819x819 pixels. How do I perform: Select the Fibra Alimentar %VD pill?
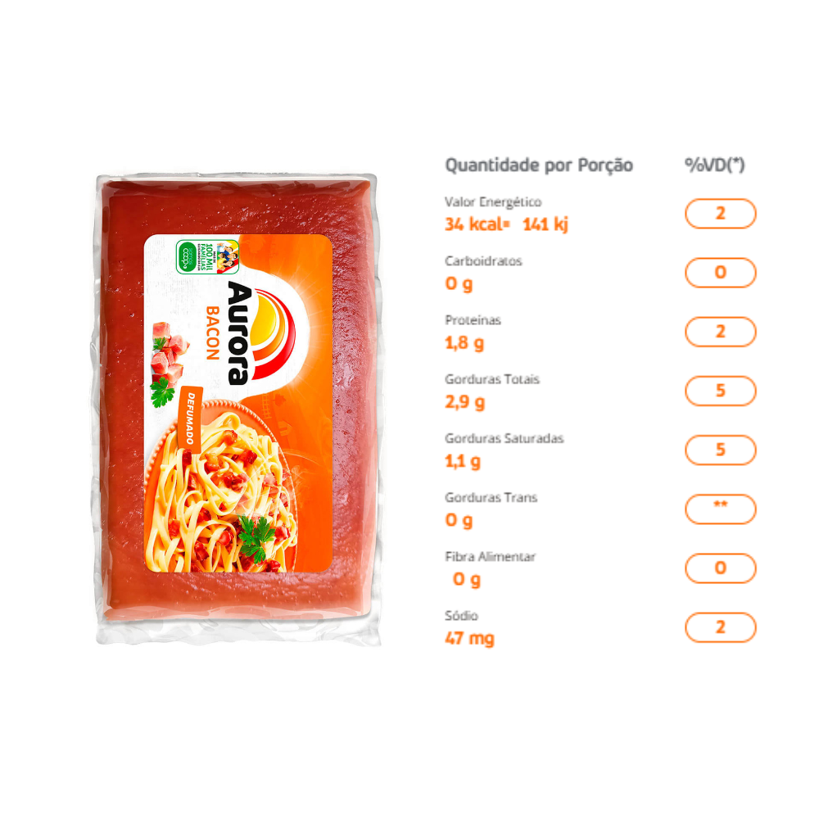720,568
